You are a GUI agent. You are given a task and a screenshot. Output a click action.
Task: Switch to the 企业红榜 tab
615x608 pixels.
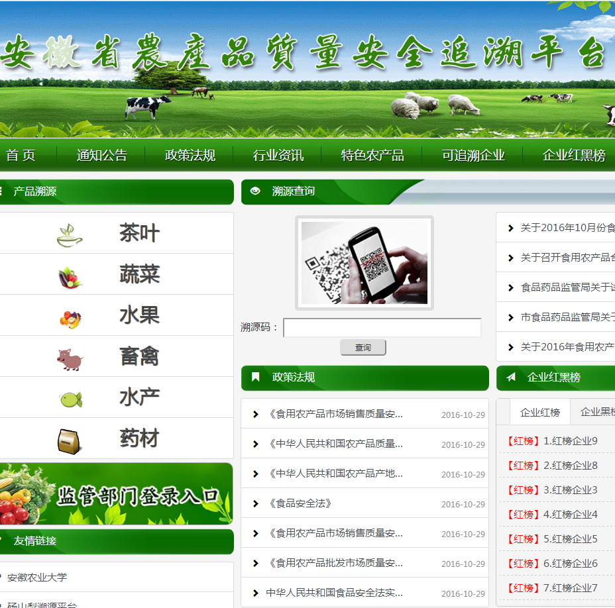[539, 412]
